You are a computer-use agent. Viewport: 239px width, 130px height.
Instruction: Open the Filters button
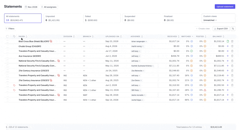pos(10,28)
